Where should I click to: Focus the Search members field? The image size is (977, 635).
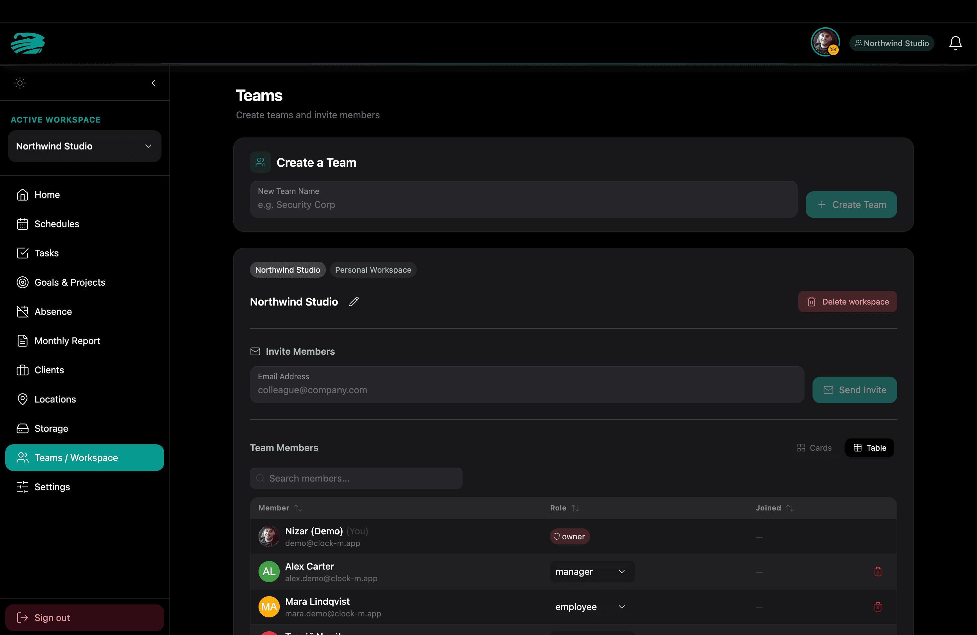pos(356,478)
